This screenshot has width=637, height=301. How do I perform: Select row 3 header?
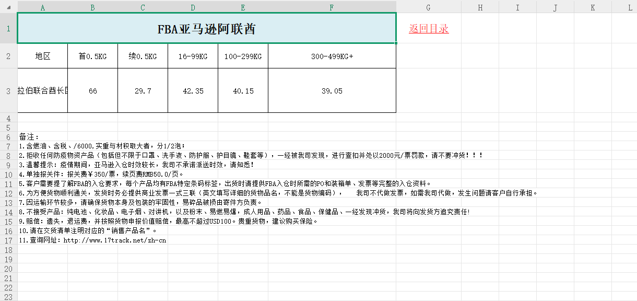click(x=8, y=90)
